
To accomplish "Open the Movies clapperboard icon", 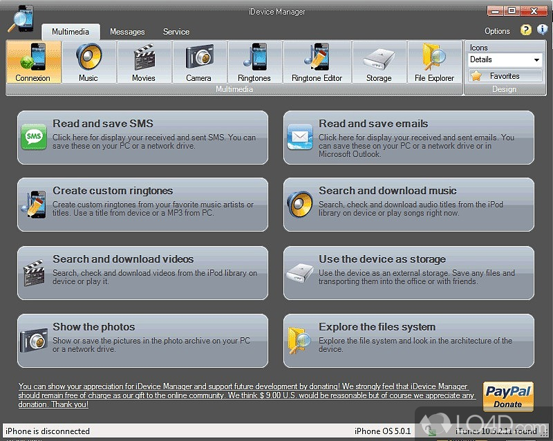I will 144,62.
